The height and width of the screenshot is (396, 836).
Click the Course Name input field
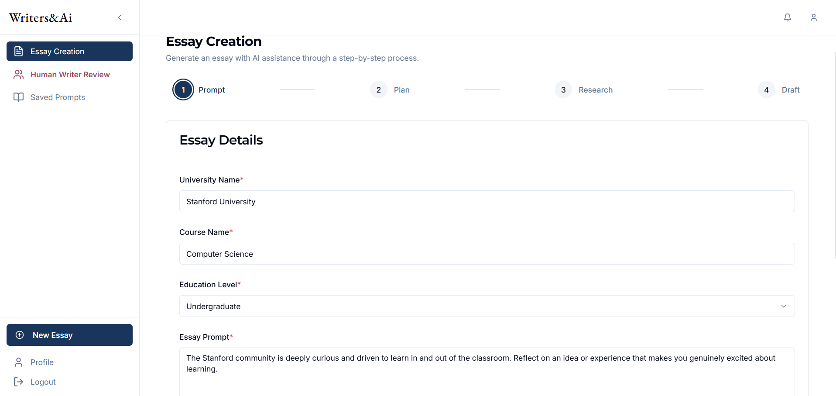[487, 254]
